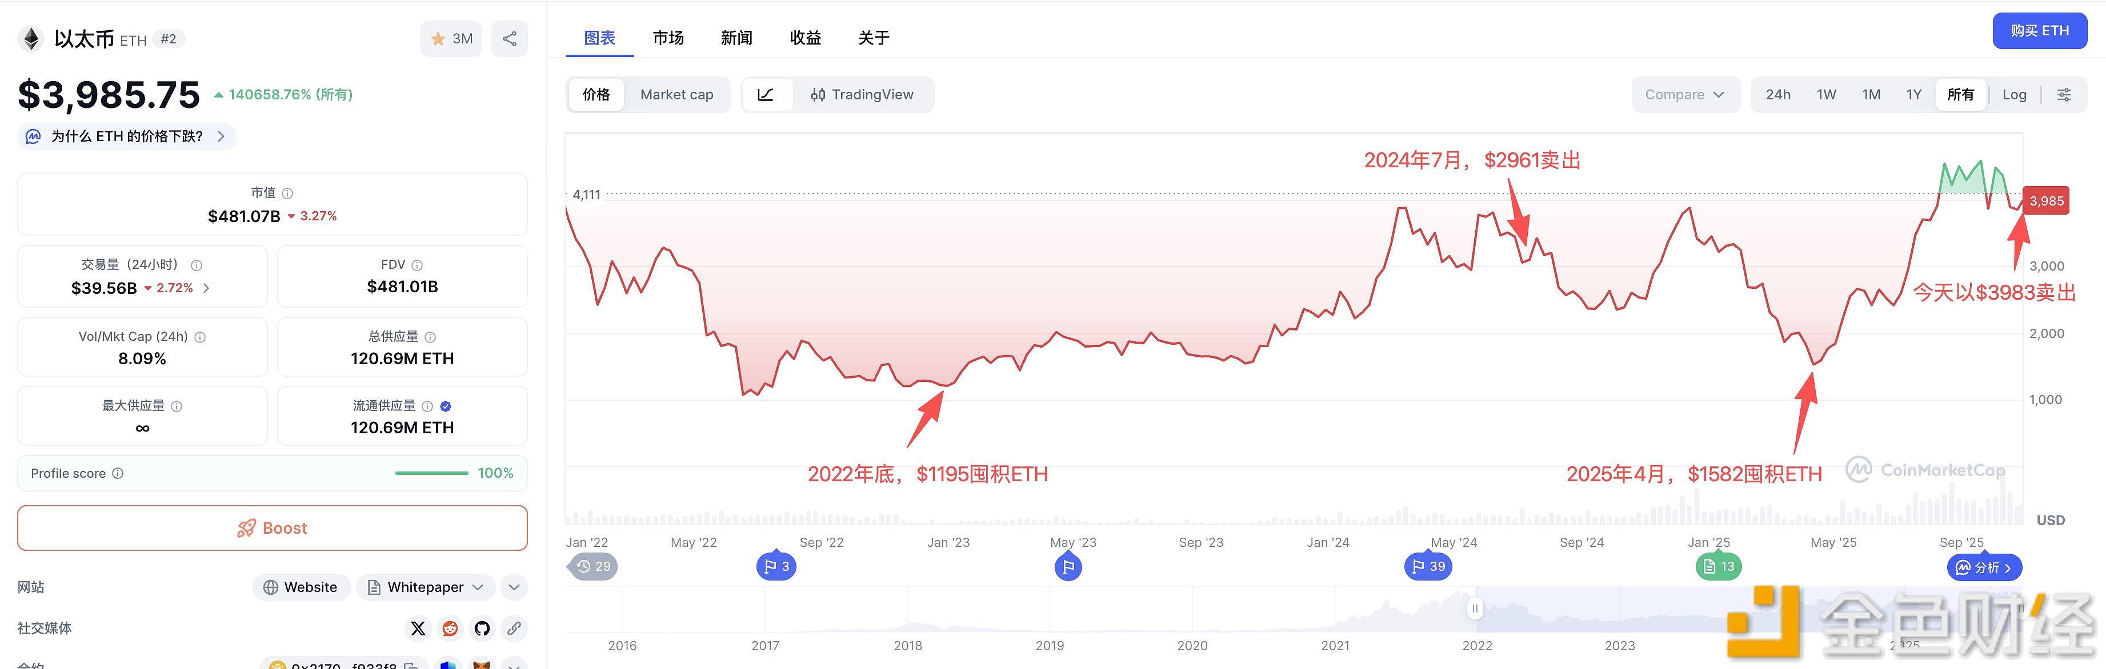This screenshot has width=2106, height=669.
Task: Click the share icon button
Action: pos(509,38)
